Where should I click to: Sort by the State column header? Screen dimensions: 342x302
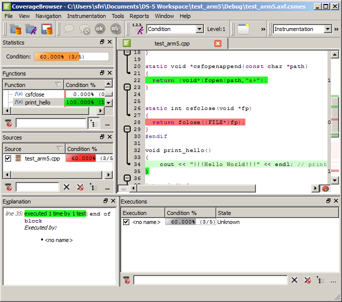point(277,213)
